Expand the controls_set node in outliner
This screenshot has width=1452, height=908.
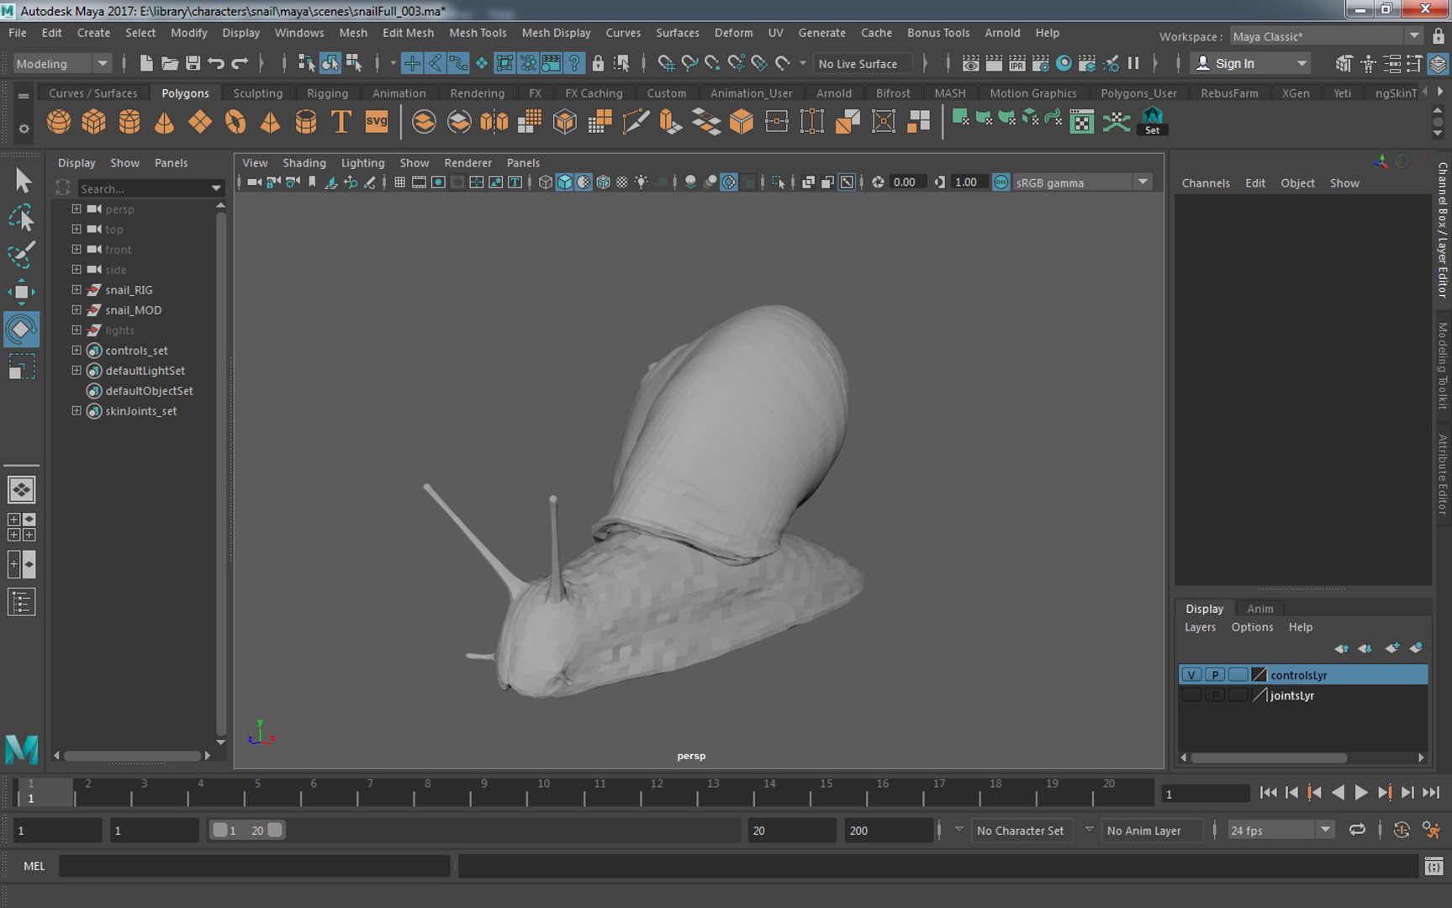(x=77, y=350)
